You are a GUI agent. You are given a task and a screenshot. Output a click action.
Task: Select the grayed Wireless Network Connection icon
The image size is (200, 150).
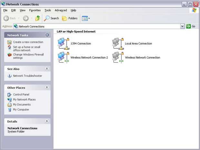coord(118,57)
